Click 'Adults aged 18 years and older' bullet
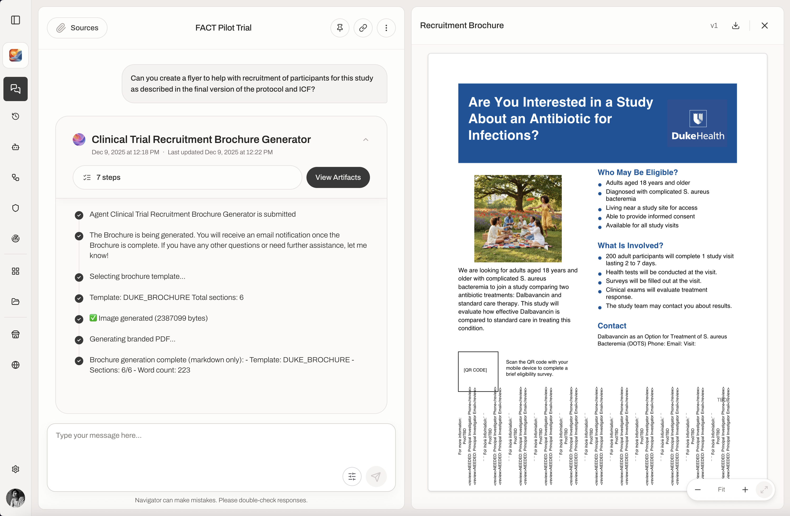The image size is (790, 516). (x=648, y=183)
